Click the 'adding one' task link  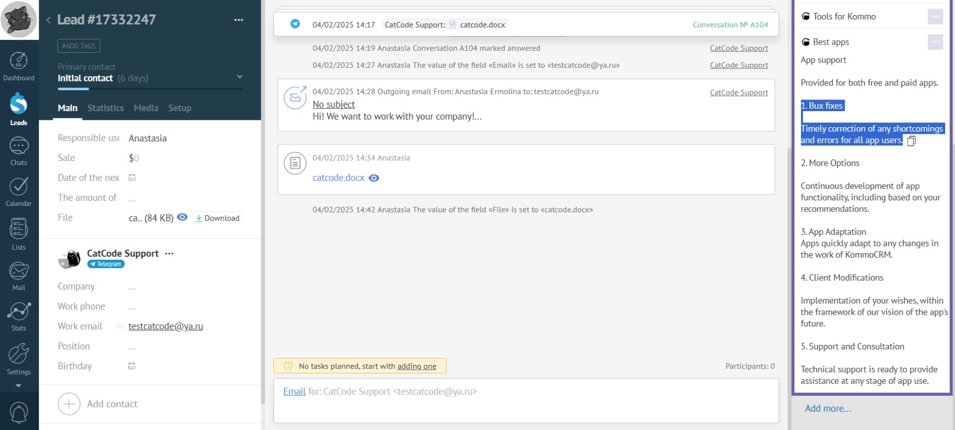[417, 366]
